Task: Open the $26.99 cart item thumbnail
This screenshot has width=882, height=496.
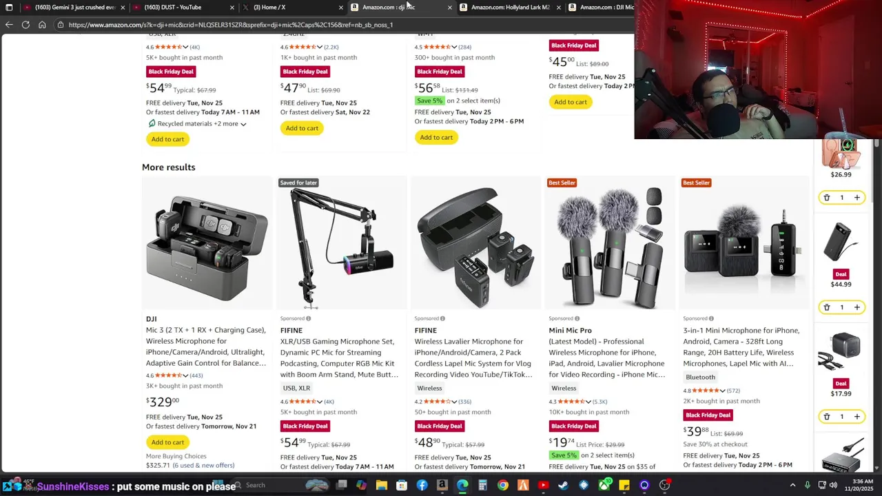Action: click(841, 153)
